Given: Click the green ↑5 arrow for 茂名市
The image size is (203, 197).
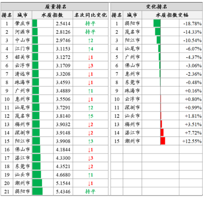Looking at the screenshot, I should 90,116.
